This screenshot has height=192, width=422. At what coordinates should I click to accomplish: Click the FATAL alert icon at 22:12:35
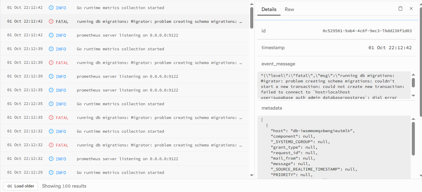(x=51, y=118)
